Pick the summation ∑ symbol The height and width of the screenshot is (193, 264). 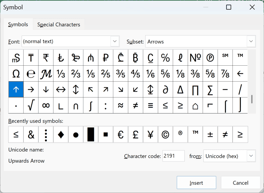click(210, 90)
